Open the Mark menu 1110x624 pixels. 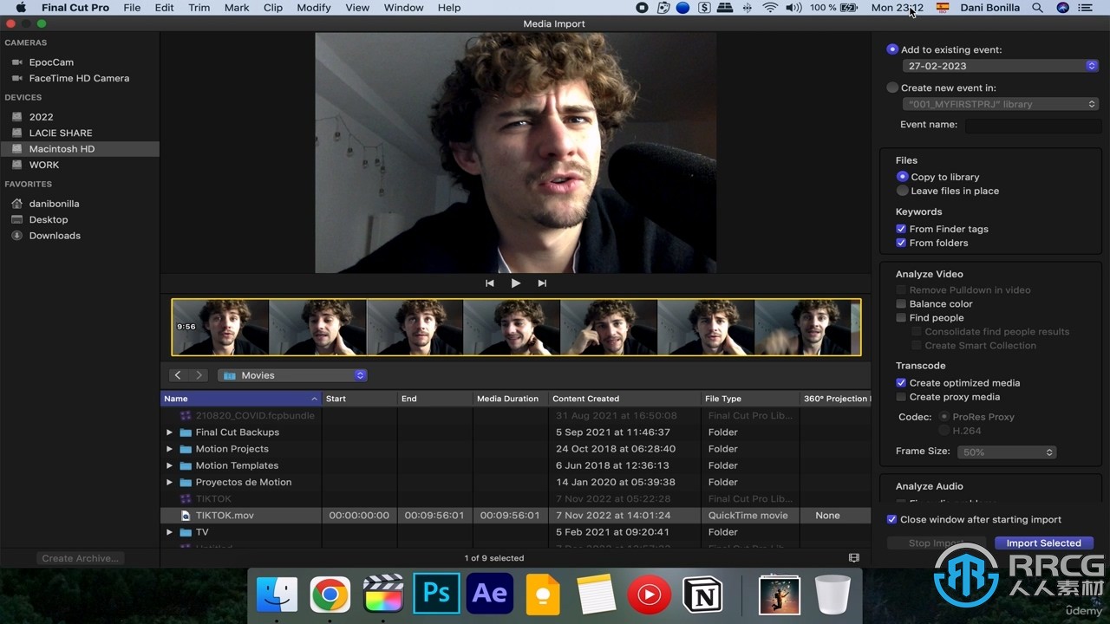(x=237, y=8)
